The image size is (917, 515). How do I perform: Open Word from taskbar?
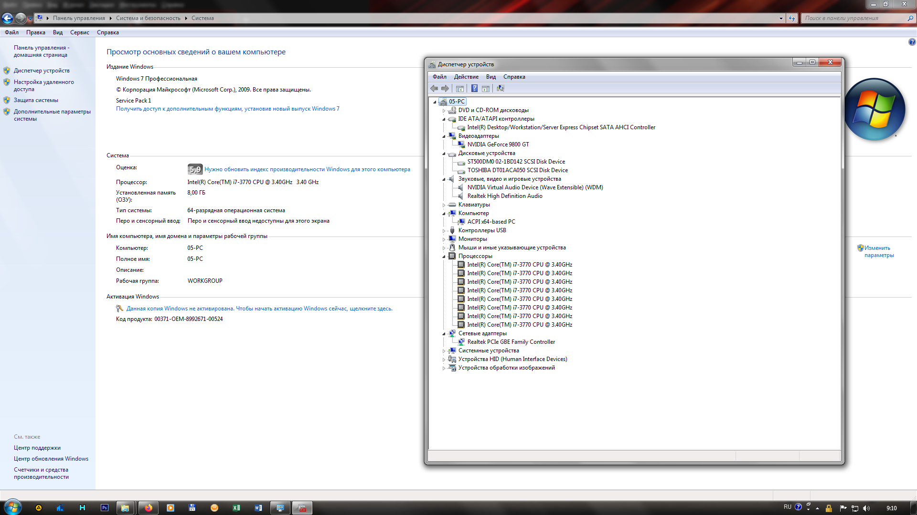(258, 508)
